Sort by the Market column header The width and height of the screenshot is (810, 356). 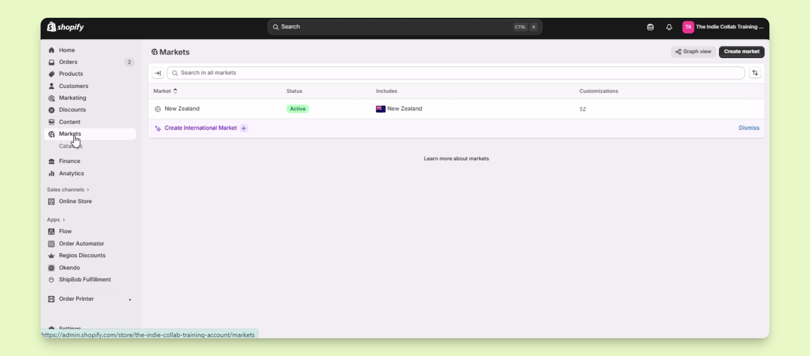165,91
